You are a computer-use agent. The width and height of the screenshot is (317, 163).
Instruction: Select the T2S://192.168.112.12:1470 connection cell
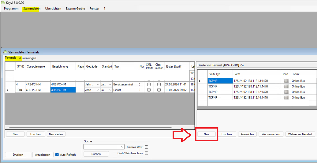click(257, 92)
